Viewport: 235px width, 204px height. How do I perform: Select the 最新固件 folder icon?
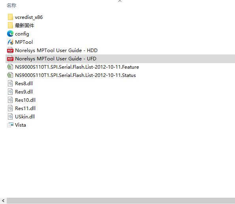10,25
